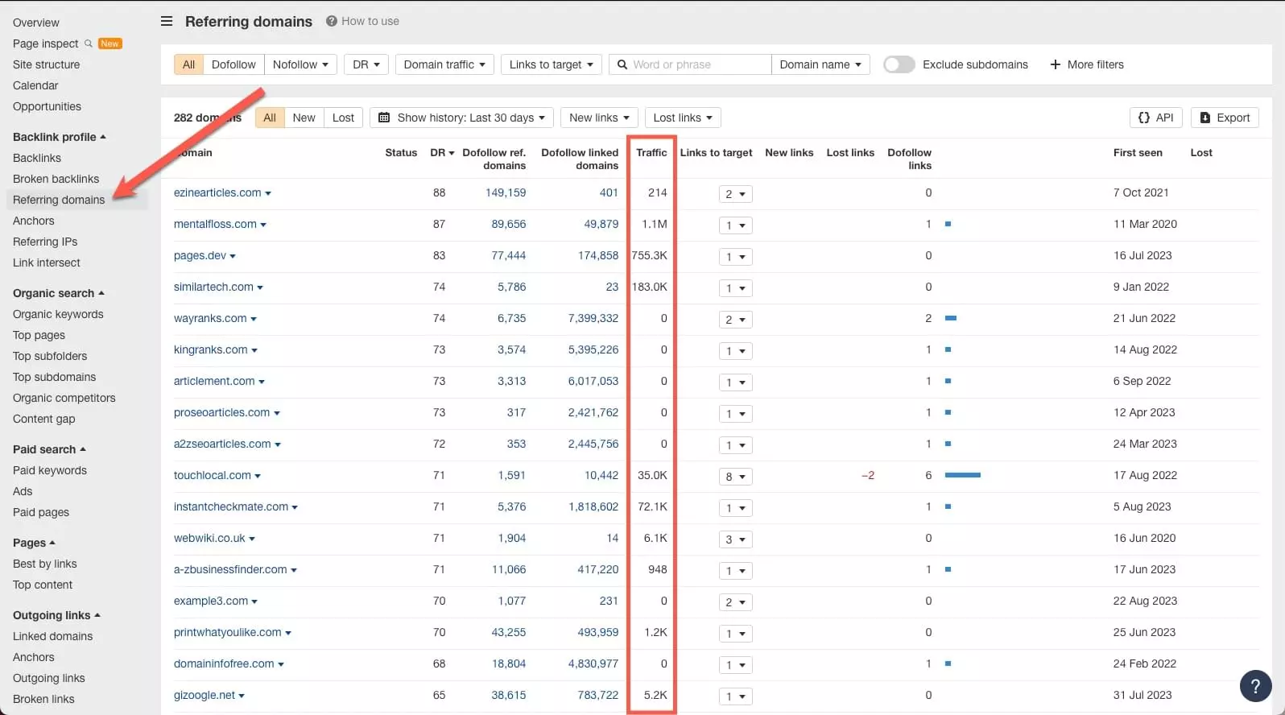Open the New links dropdown
Image resolution: width=1285 pixels, height=715 pixels.
click(x=599, y=118)
